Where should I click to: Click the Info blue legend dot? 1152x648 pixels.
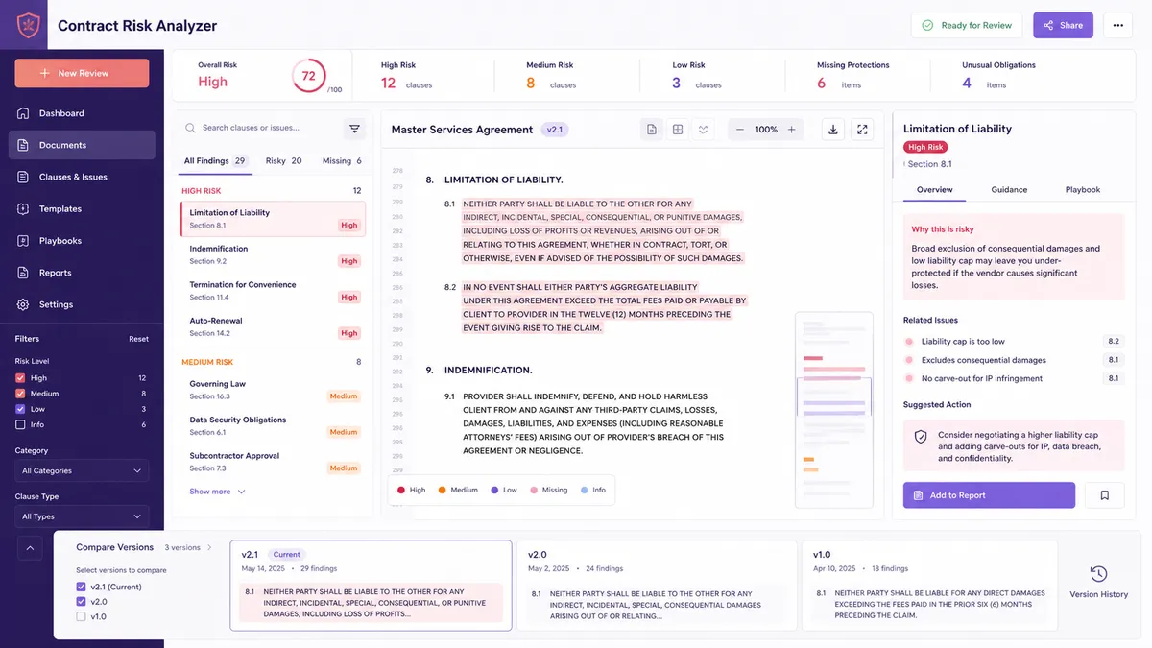pos(584,490)
